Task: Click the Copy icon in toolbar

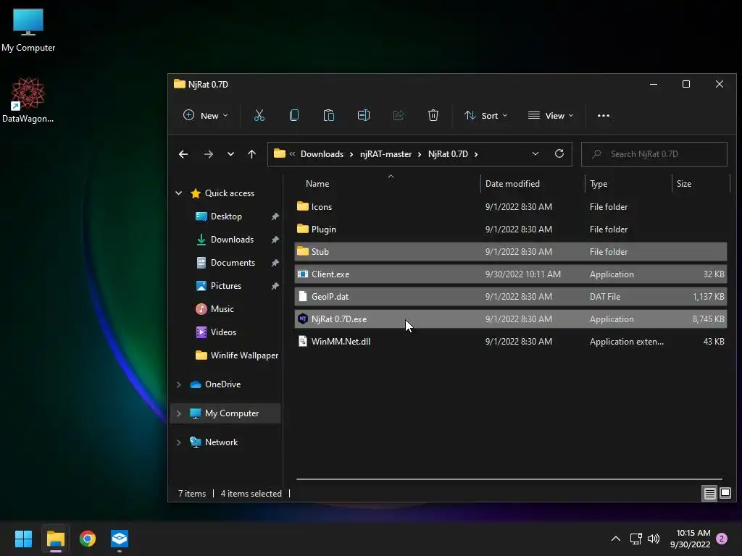Action: pyautogui.click(x=294, y=115)
